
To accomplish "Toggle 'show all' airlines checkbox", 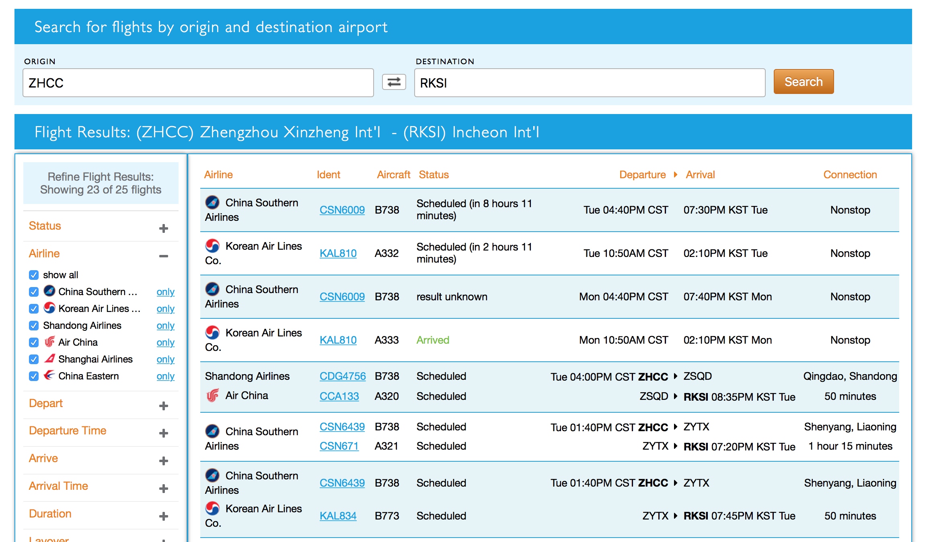I will pos(34,275).
